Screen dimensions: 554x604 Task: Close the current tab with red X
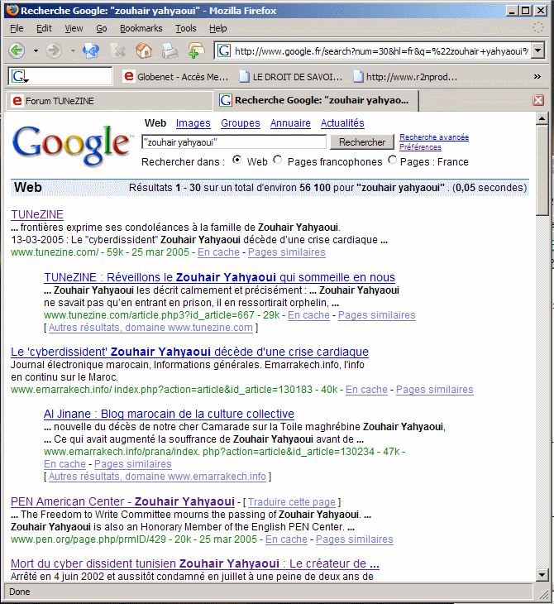pyautogui.click(x=538, y=100)
